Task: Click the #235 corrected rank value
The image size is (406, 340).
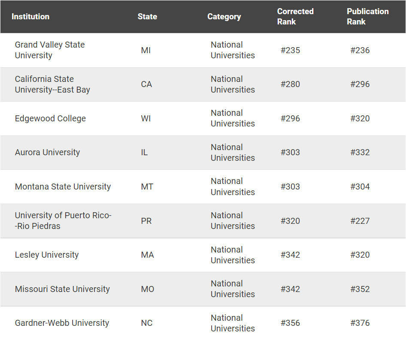Action: point(291,51)
